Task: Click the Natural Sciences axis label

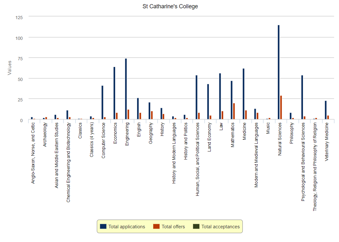Action: [x=280, y=139]
